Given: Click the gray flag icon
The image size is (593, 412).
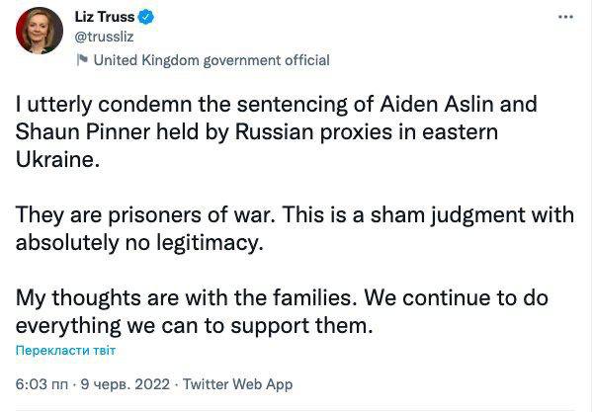Looking at the screenshot, I should coord(81,60).
